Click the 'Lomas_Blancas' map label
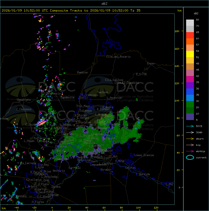 [144, 155]
